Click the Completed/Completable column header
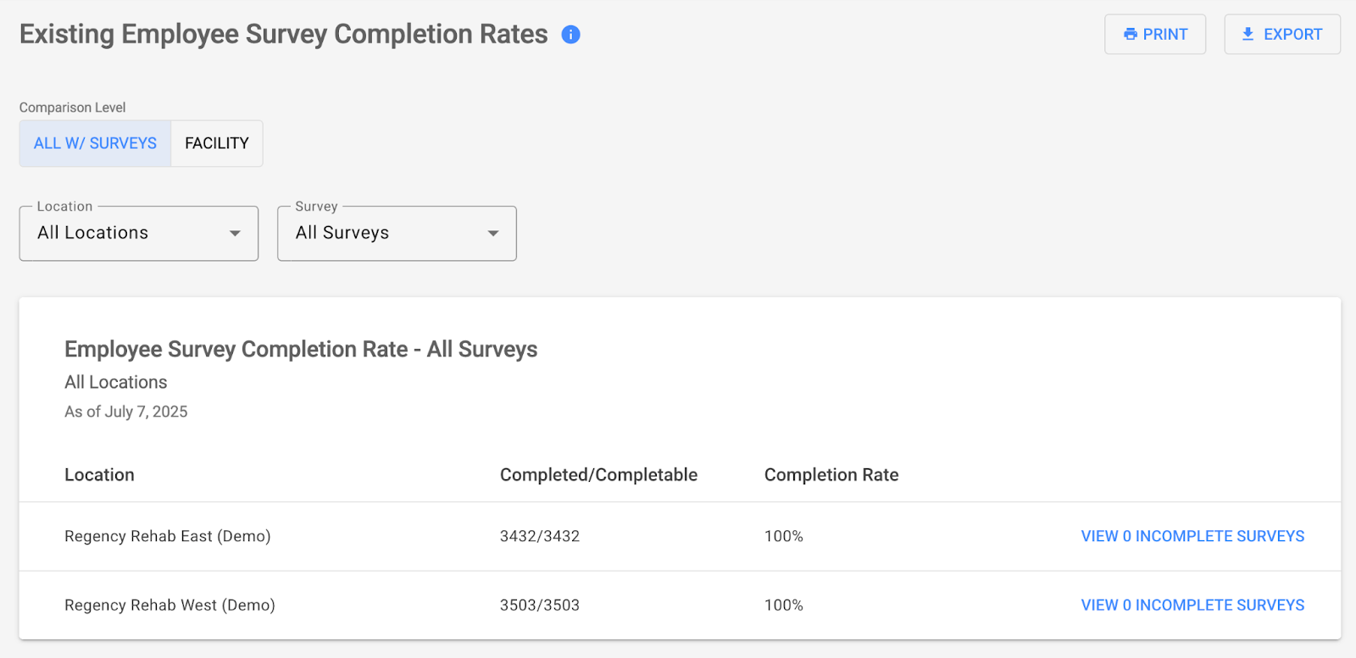Viewport: 1356px width, 658px height. pyautogui.click(x=598, y=475)
